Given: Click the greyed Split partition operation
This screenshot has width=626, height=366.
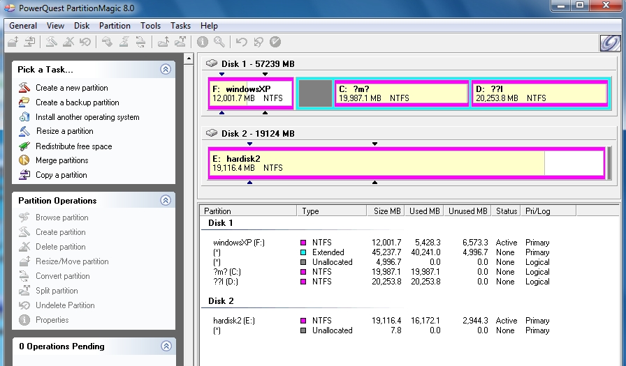Looking at the screenshot, I should 57,291.
